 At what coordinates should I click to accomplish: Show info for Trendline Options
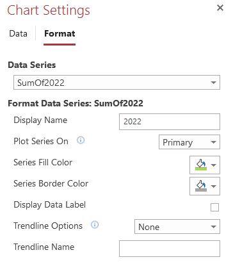(95, 225)
